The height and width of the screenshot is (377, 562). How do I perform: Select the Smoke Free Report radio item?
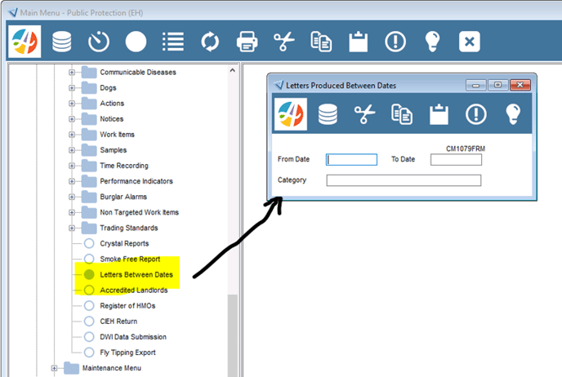[89, 259]
